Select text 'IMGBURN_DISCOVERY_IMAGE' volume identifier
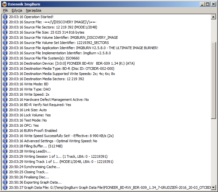The height and width of the screenshot is (192, 218). click(94, 37)
